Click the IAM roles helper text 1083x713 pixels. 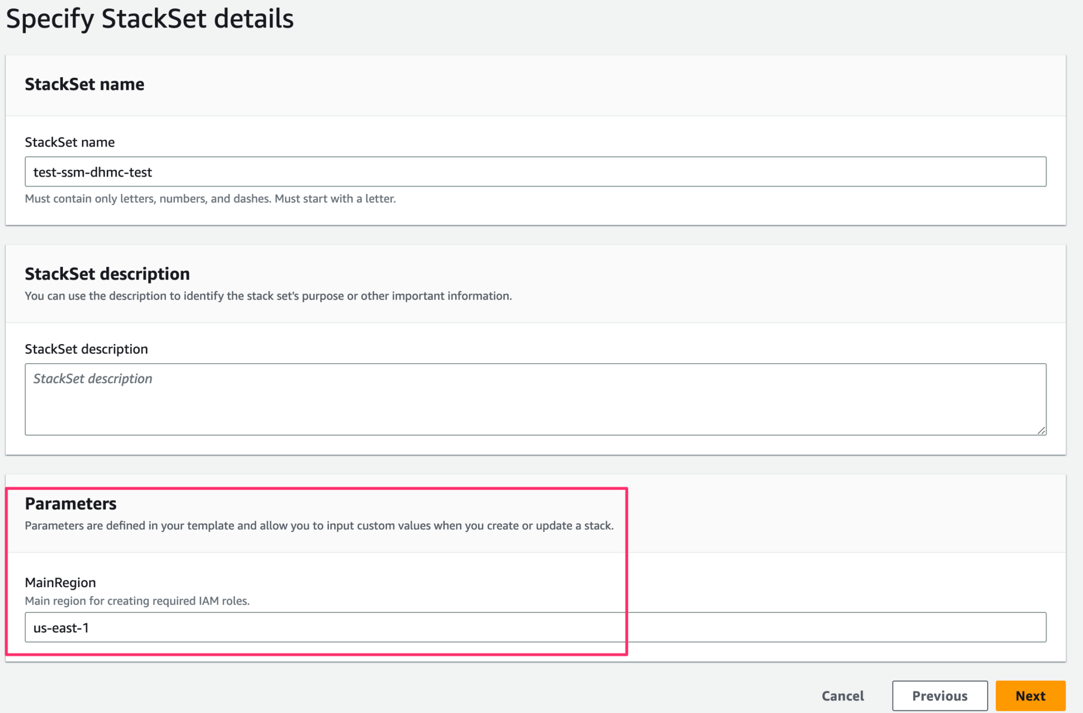click(137, 601)
